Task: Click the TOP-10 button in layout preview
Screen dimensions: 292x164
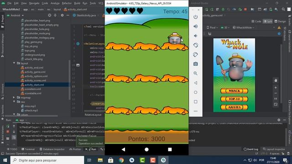Action: (234, 99)
